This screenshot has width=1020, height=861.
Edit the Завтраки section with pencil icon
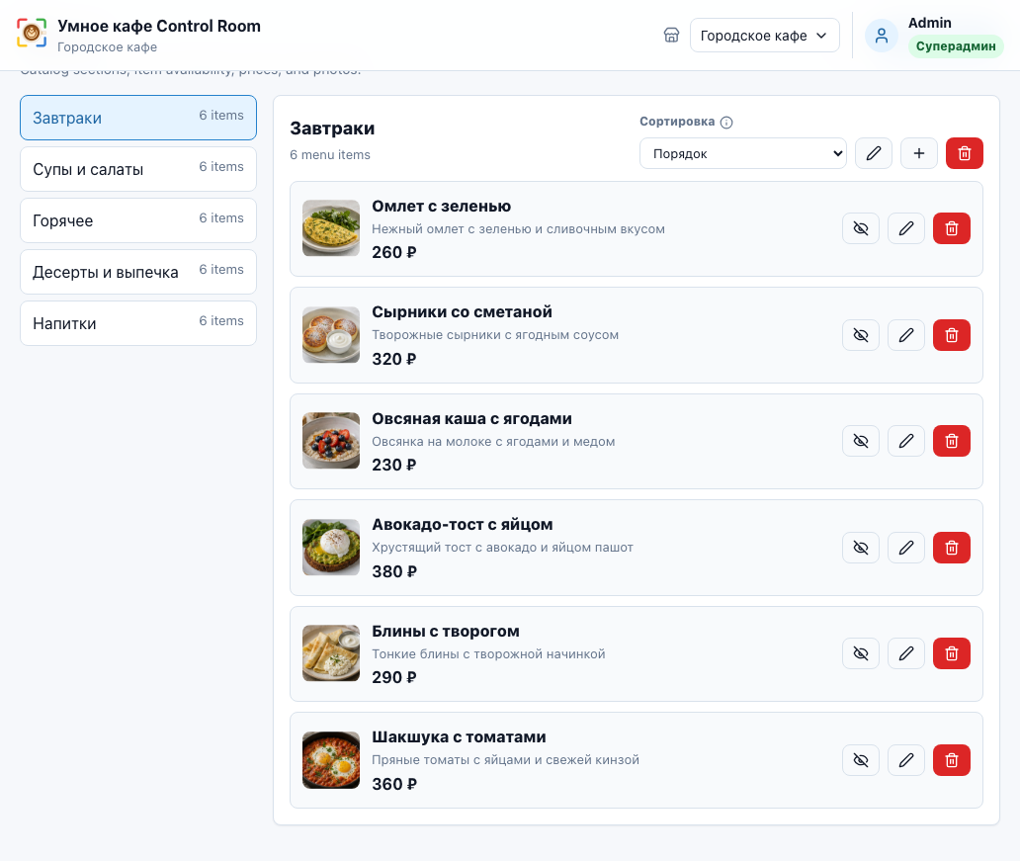[x=874, y=153]
